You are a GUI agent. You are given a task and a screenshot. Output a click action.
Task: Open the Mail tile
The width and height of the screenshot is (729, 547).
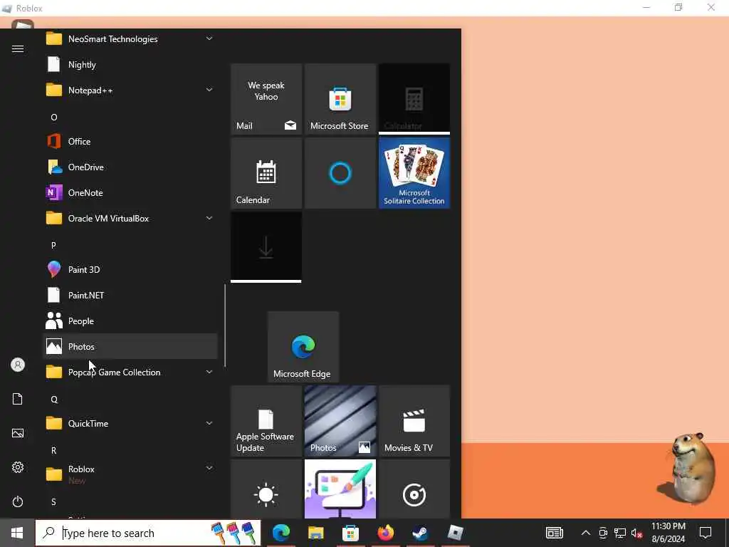click(x=266, y=99)
